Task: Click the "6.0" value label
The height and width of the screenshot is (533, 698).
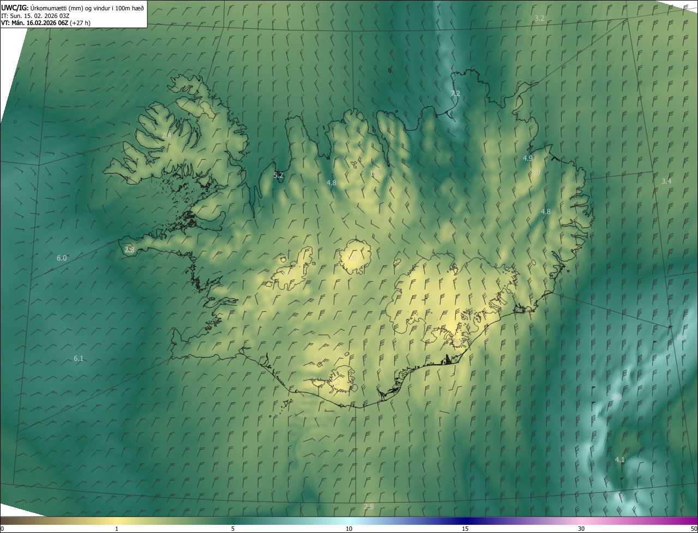Action: [62, 258]
